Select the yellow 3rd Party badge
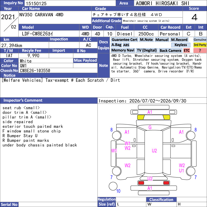The width and height of the screenshot is (207, 207). 200,45
